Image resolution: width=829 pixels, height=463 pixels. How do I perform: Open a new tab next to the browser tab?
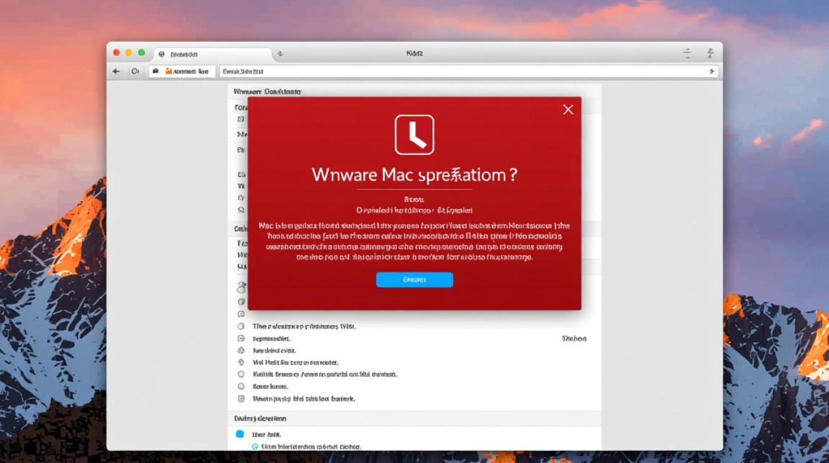pos(280,54)
